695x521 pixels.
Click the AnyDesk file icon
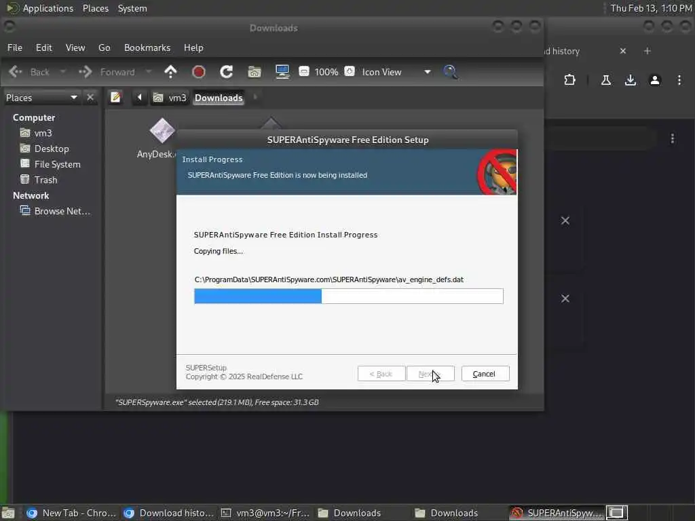(x=162, y=131)
